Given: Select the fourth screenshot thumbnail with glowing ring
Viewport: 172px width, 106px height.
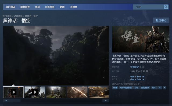Looking at the screenshot, I should tap(77, 92).
